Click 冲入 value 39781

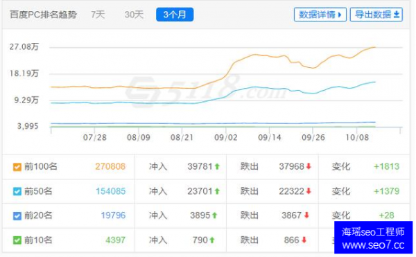(200, 166)
